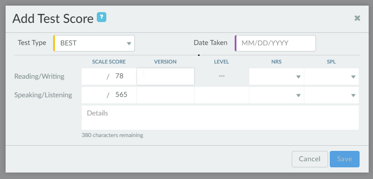
Task: Click the SCALE SCORE column header
Action: (109, 62)
